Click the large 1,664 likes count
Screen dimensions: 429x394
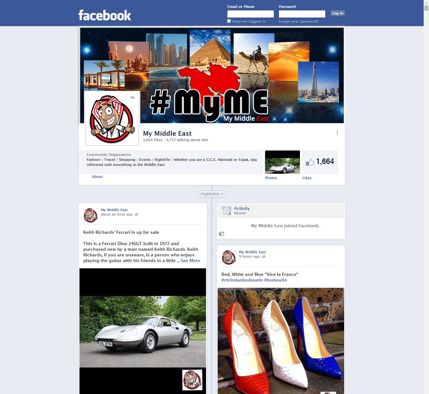[x=325, y=161]
